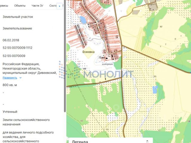Select the permitted use text для ведения личного подсобного

[28, 132]
